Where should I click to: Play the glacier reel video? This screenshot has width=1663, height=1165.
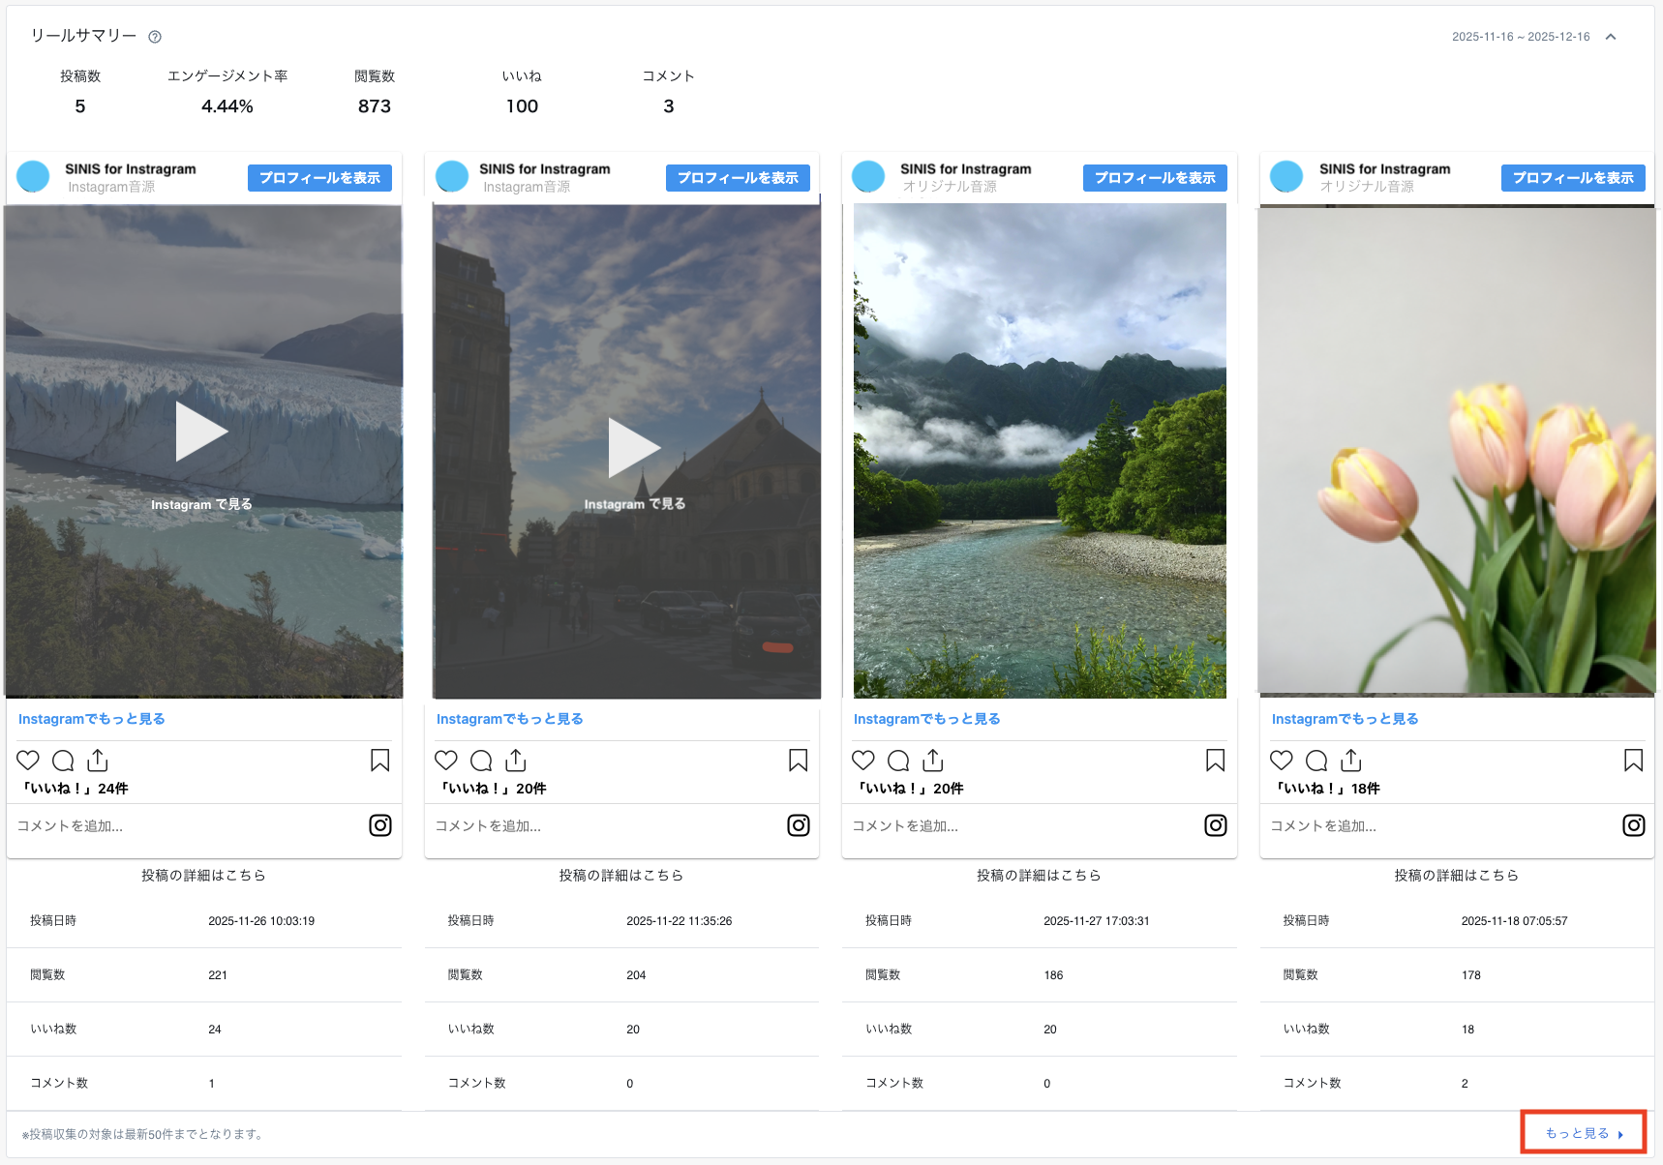201,433
